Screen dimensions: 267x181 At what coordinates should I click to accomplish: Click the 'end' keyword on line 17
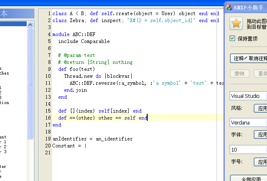click(x=57, y=125)
